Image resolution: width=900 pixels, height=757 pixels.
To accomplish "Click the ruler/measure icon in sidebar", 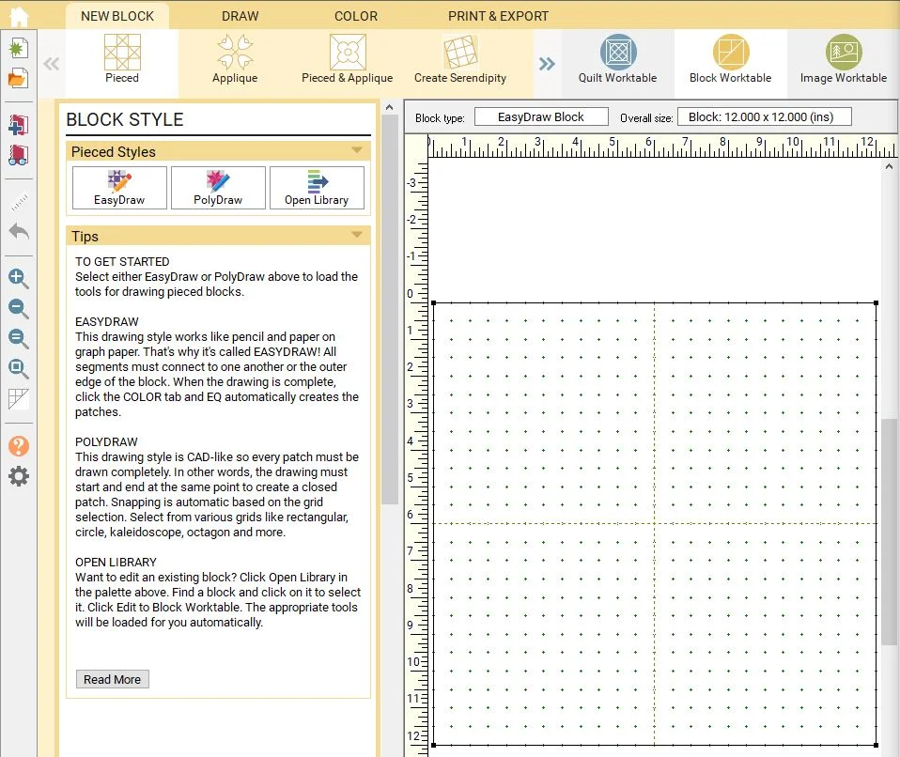I will click(19, 202).
